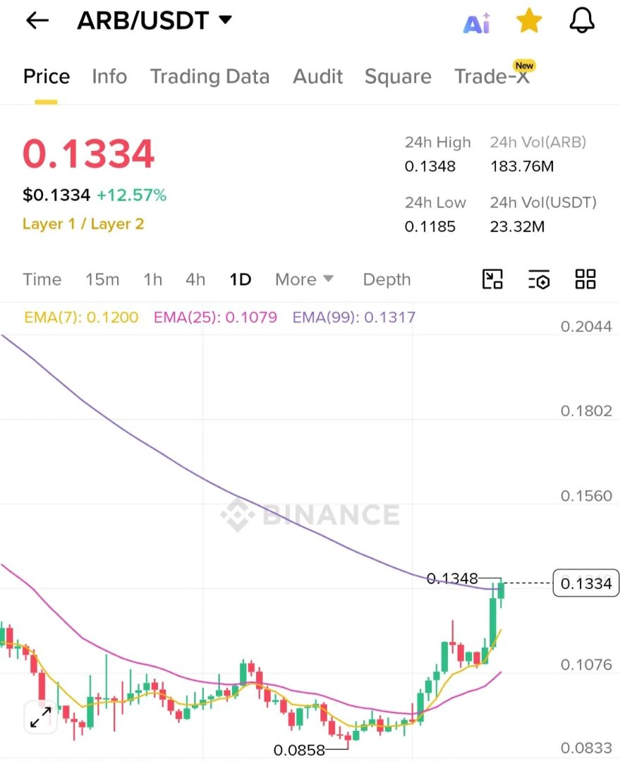620x762 pixels.
Task: Tap the back arrow icon
Action: point(37,20)
